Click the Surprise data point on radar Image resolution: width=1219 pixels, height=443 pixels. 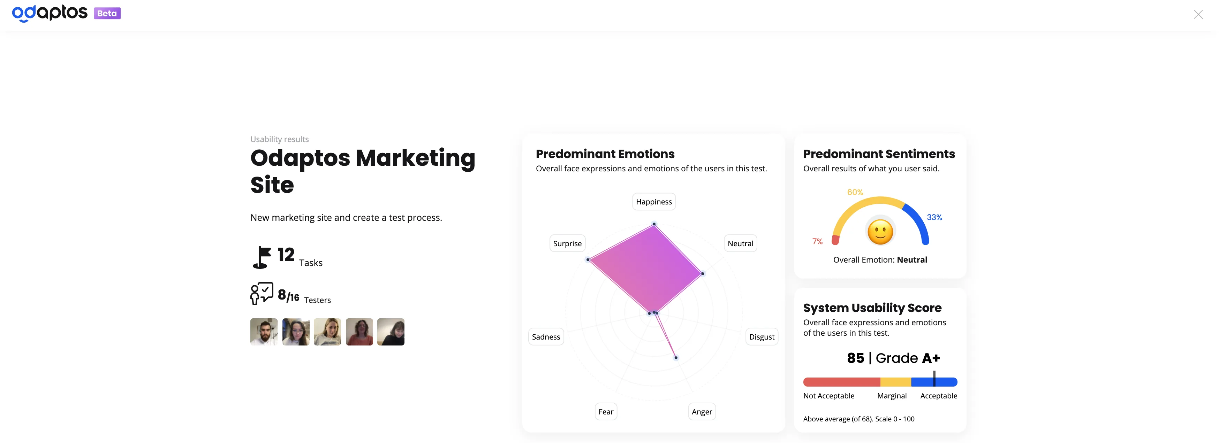(x=588, y=259)
